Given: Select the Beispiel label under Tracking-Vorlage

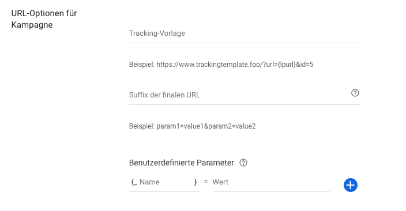Looking at the screenshot, I should point(142,65).
